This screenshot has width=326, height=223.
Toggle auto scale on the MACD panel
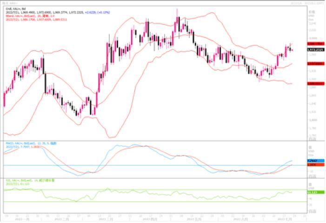click(x=310, y=176)
